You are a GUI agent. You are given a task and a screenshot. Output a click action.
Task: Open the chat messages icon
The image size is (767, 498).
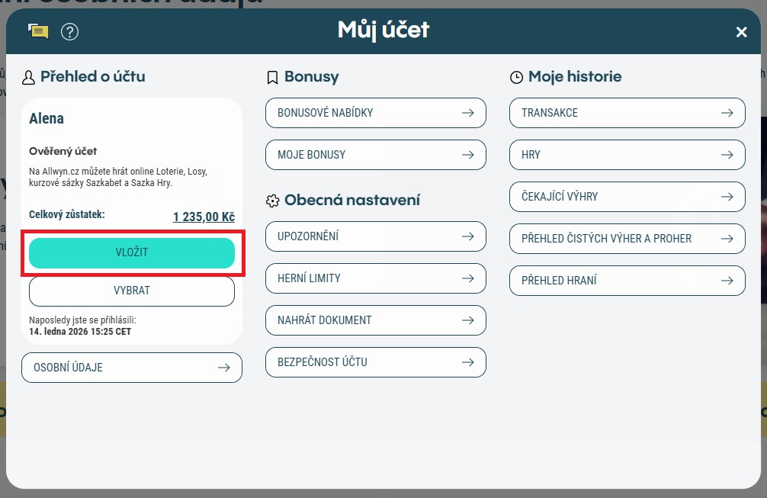pyautogui.click(x=38, y=31)
